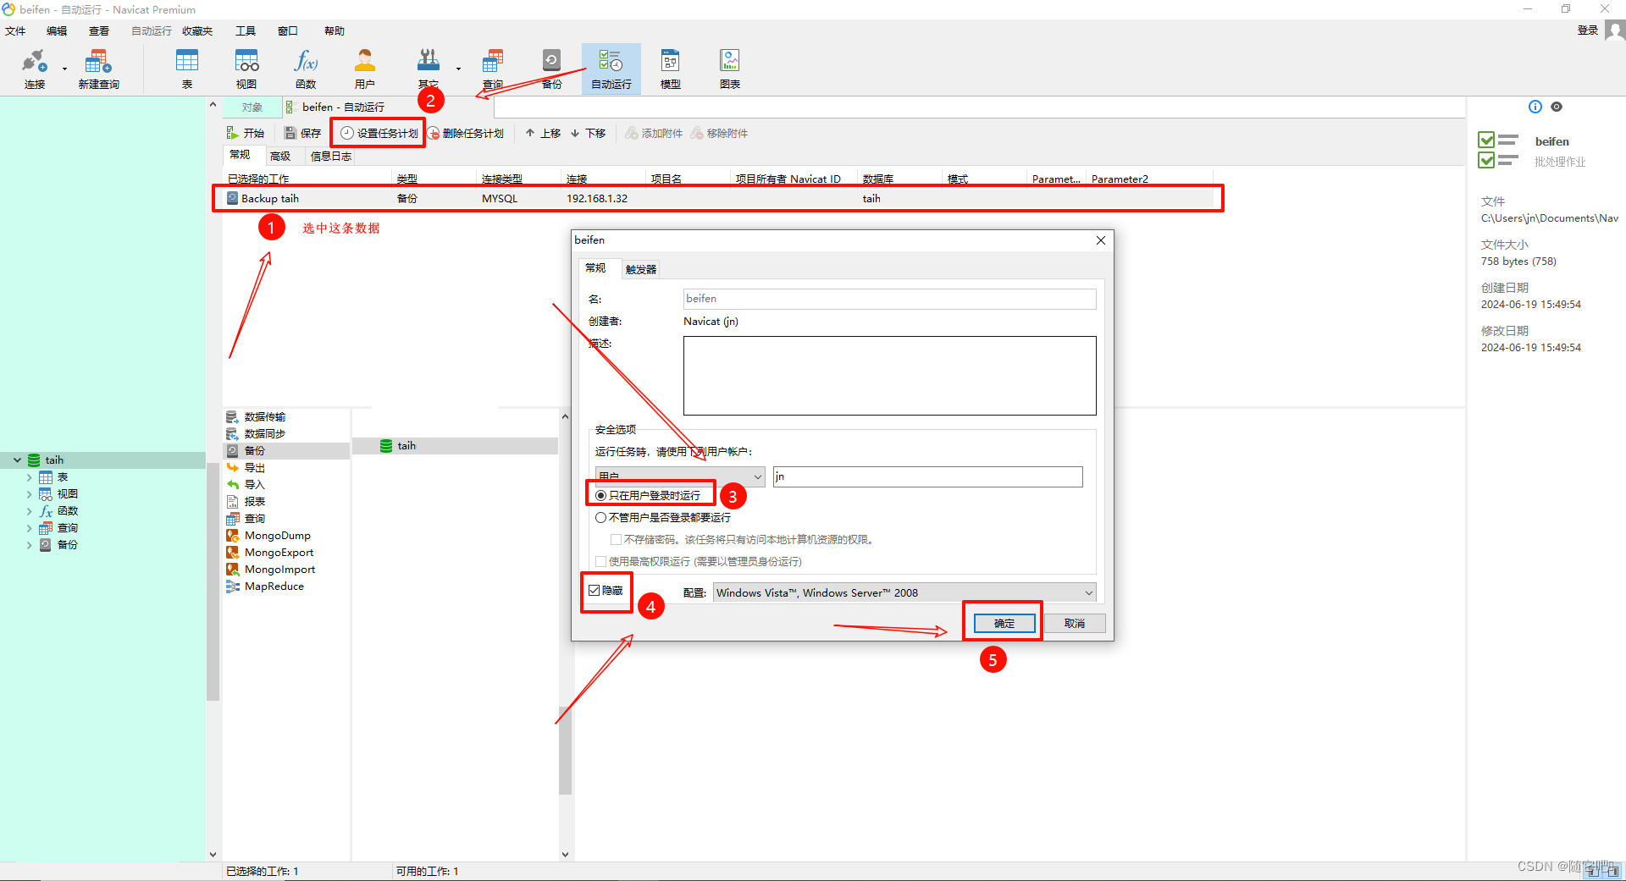Open the 图表 charts toolbar icon
The width and height of the screenshot is (1626, 881).
(x=729, y=69)
